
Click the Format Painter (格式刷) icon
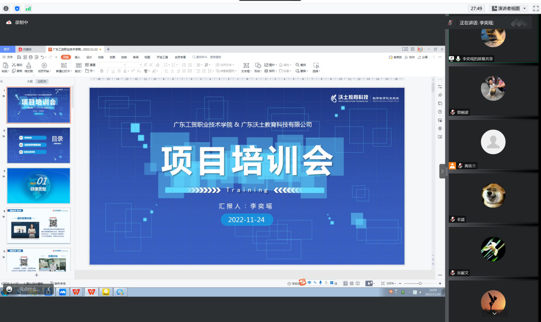29,65
